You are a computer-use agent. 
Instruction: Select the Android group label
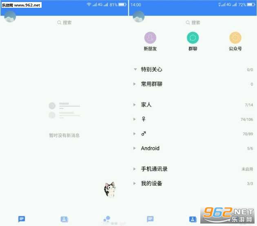tap(150, 148)
